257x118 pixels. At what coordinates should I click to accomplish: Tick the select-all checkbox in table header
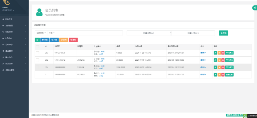point(38,47)
